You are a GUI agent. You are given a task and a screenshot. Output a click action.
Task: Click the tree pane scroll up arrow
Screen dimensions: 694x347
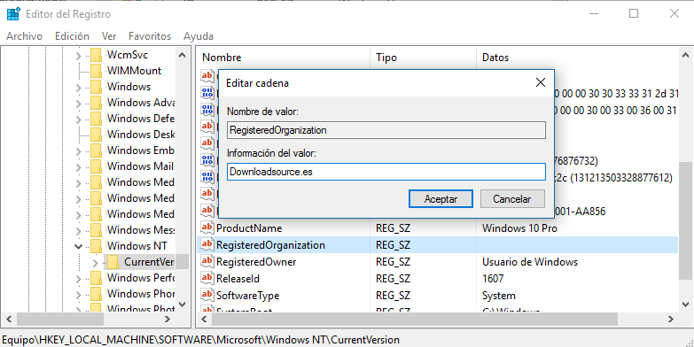(x=182, y=55)
